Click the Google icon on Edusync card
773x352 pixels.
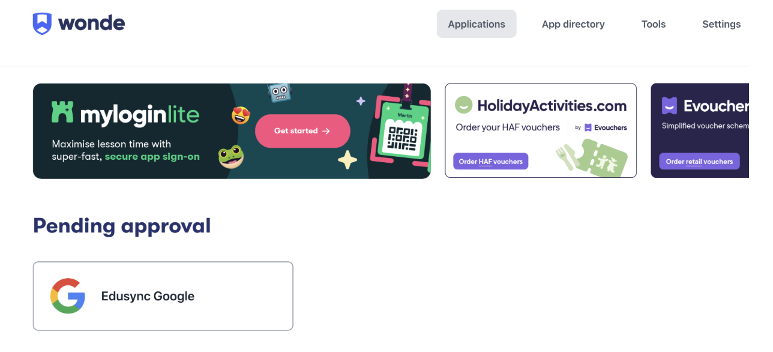(68, 296)
